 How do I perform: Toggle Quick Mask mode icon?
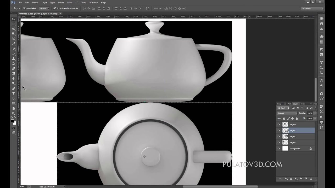click(x=14, y=128)
